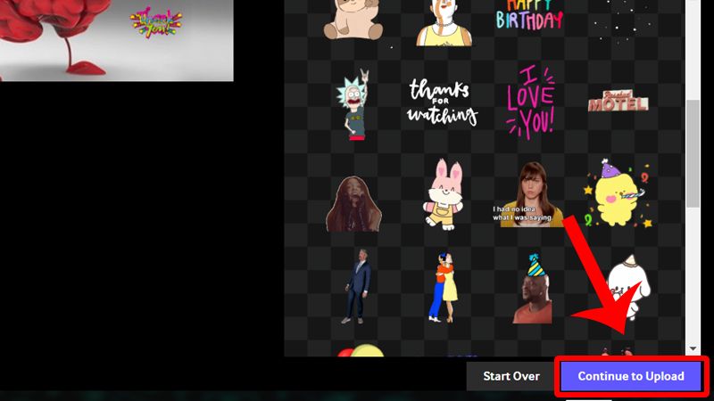
Task: Click the Continue to Upload button
Action: 631,376
